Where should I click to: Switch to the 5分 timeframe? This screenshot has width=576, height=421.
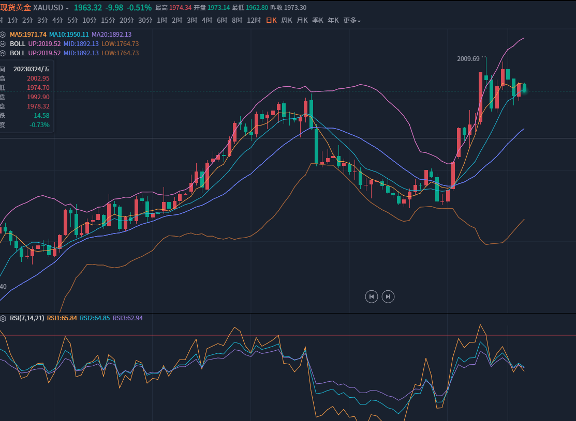72,21
